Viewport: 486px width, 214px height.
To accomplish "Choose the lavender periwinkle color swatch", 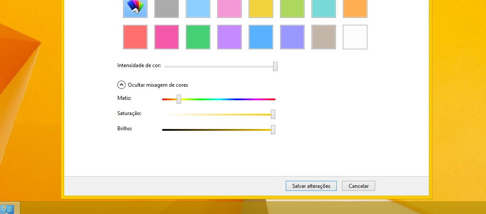I will [x=292, y=37].
